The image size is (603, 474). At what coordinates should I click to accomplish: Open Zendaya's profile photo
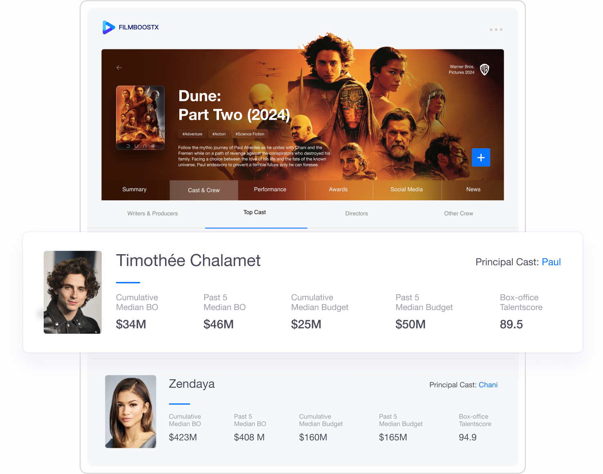[x=131, y=411]
